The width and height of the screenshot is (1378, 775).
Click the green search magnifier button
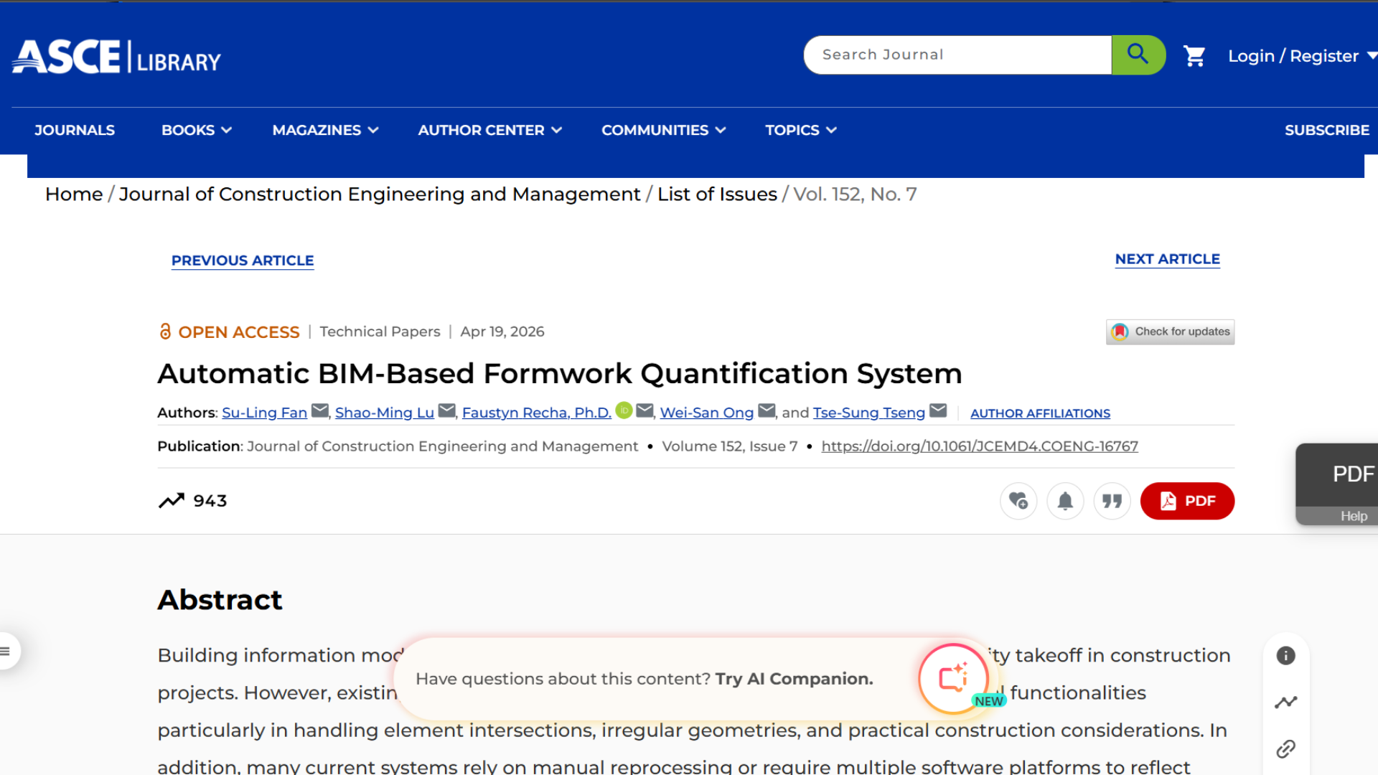tap(1138, 55)
